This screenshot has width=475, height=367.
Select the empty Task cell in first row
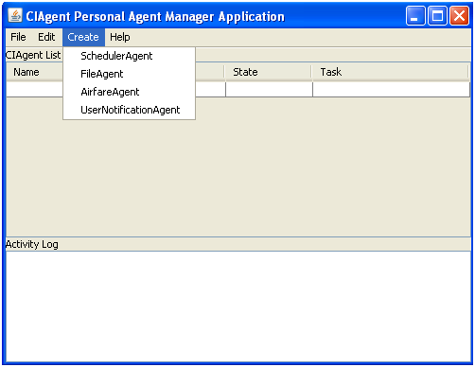click(x=391, y=89)
